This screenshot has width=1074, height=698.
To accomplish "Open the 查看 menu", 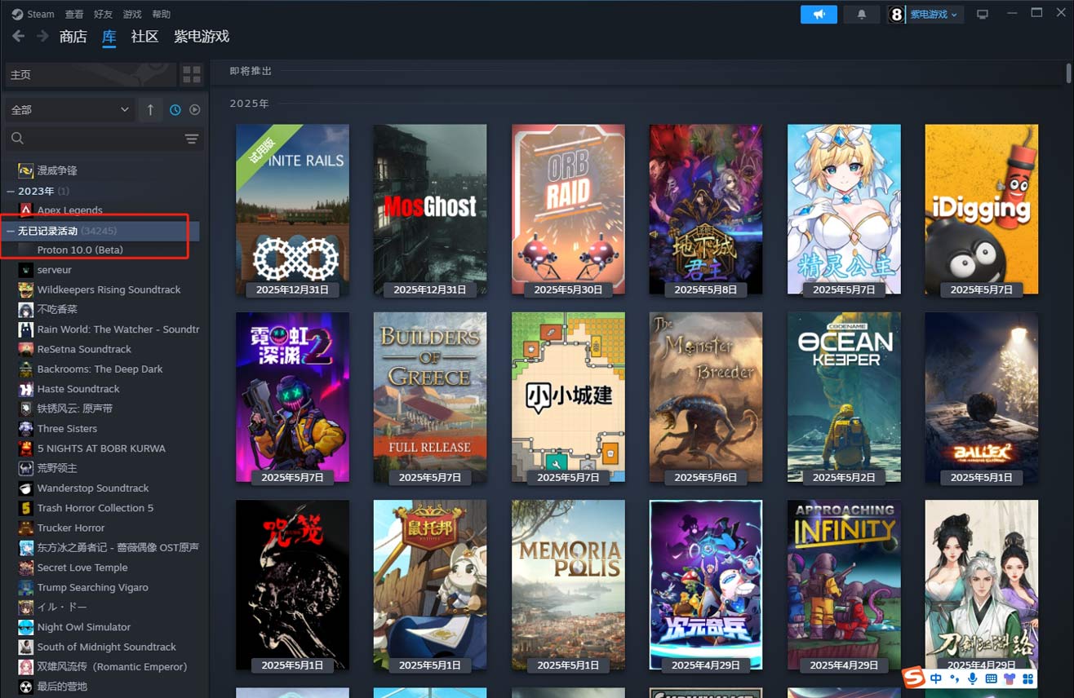I will (x=74, y=14).
